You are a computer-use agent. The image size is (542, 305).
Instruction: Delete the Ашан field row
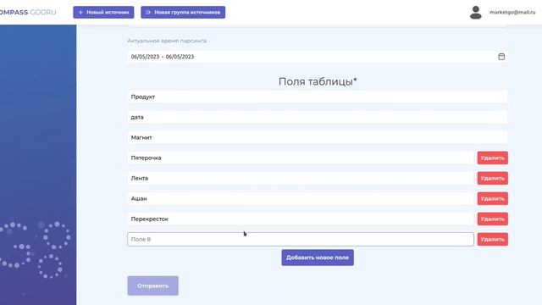click(493, 199)
